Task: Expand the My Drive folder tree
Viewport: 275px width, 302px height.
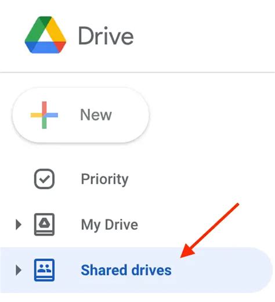Action: point(19,225)
